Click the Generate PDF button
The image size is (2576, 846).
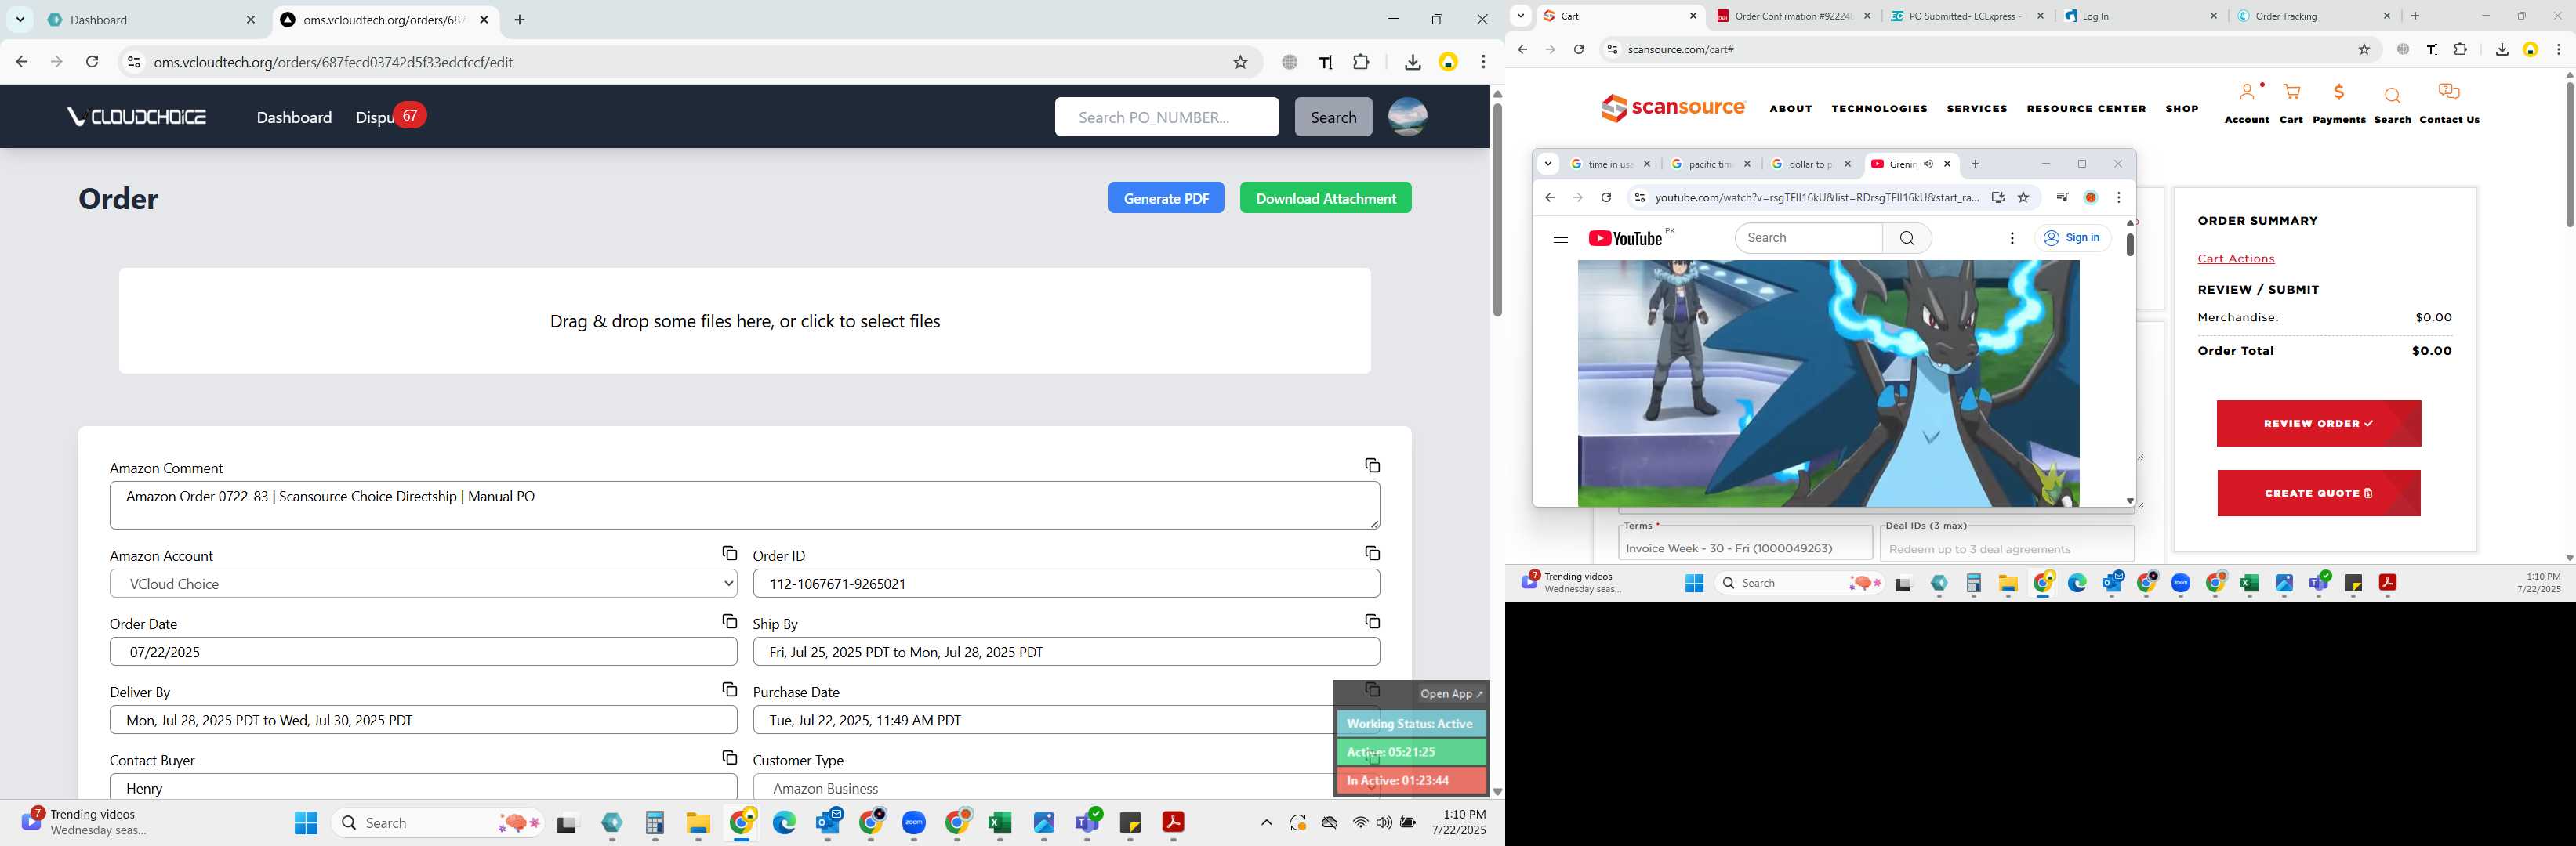[1165, 197]
